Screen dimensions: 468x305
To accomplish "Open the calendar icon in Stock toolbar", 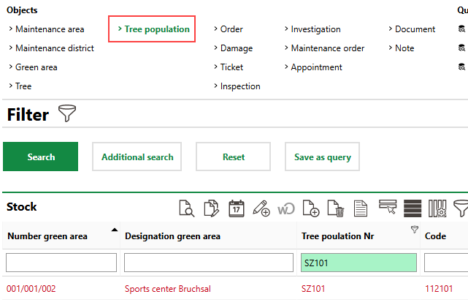I will click(x=237, y=208).
